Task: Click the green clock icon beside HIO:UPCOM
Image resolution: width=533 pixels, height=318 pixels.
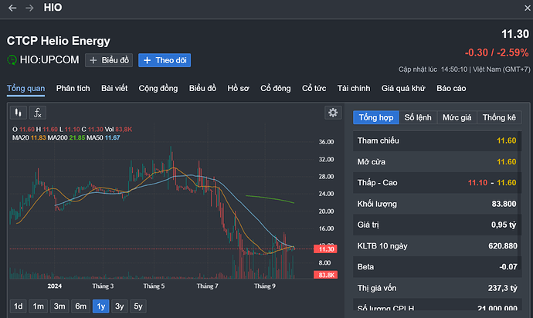Action: click(12, 60)
